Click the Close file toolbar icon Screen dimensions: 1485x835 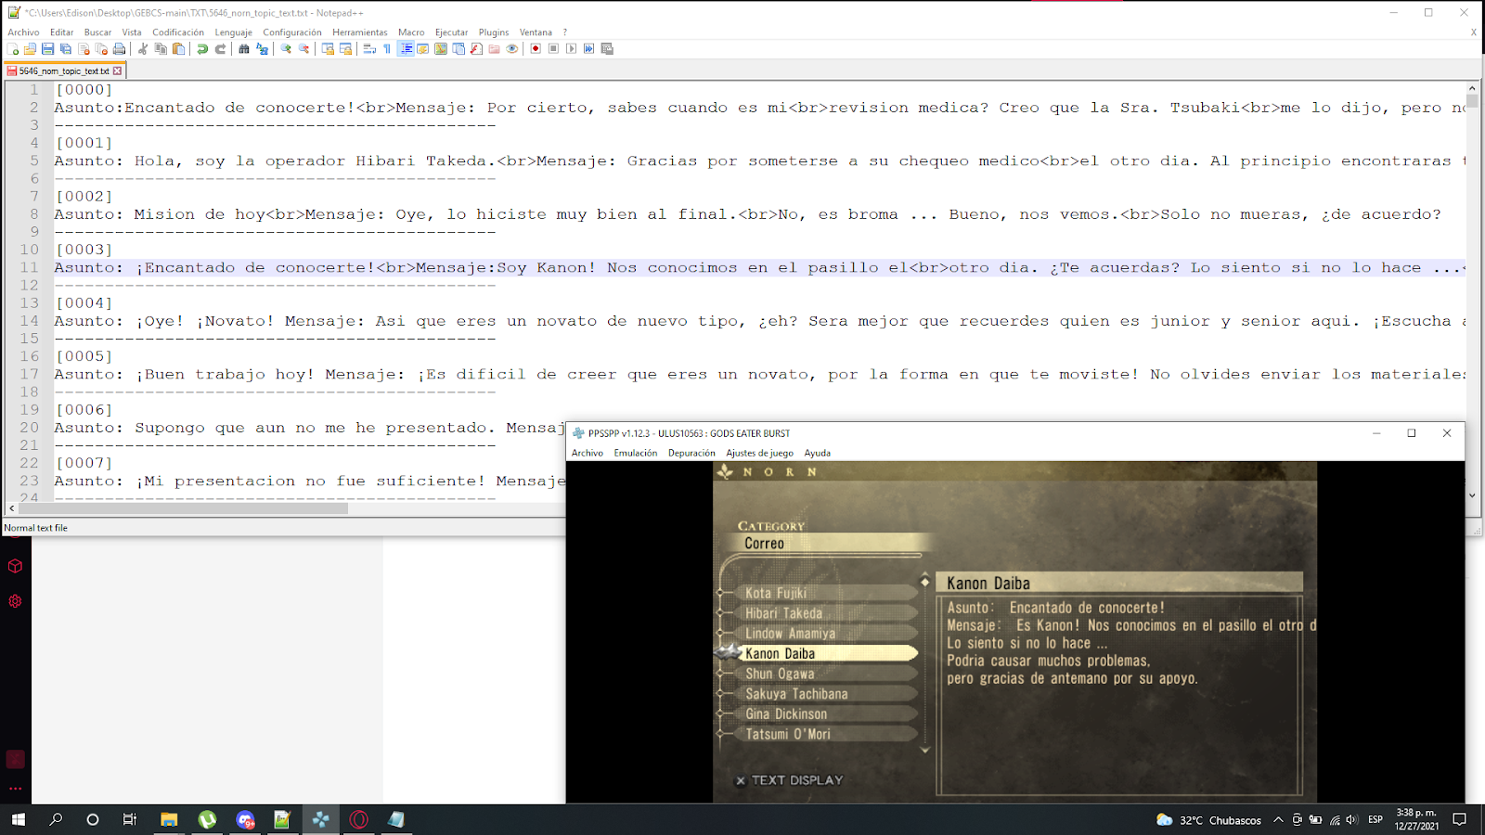click(84, 49)
